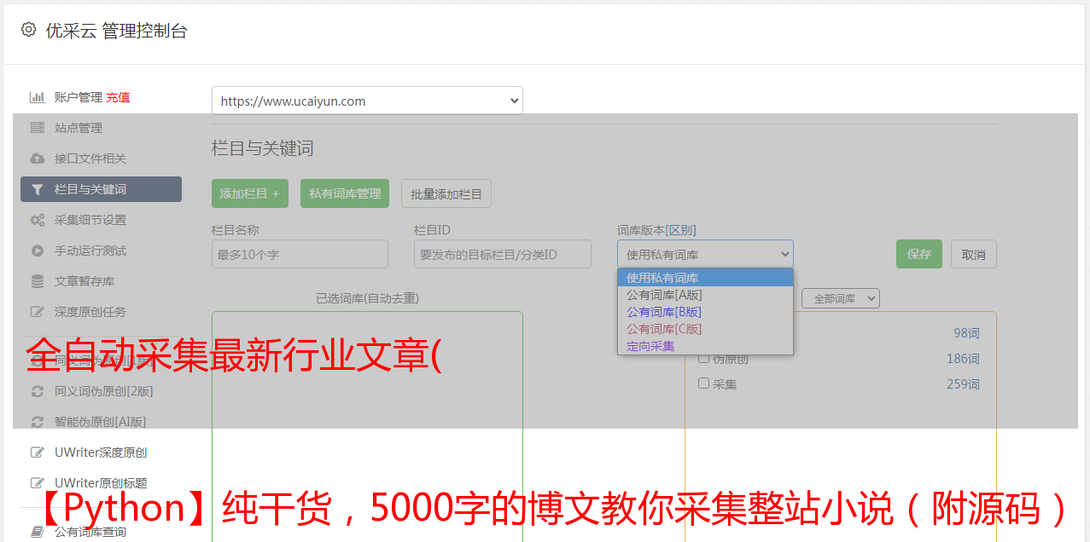Click the green 保存 button
Image resolution: width=1090 pixels, height=542 pixels.
tap(919, 254)
